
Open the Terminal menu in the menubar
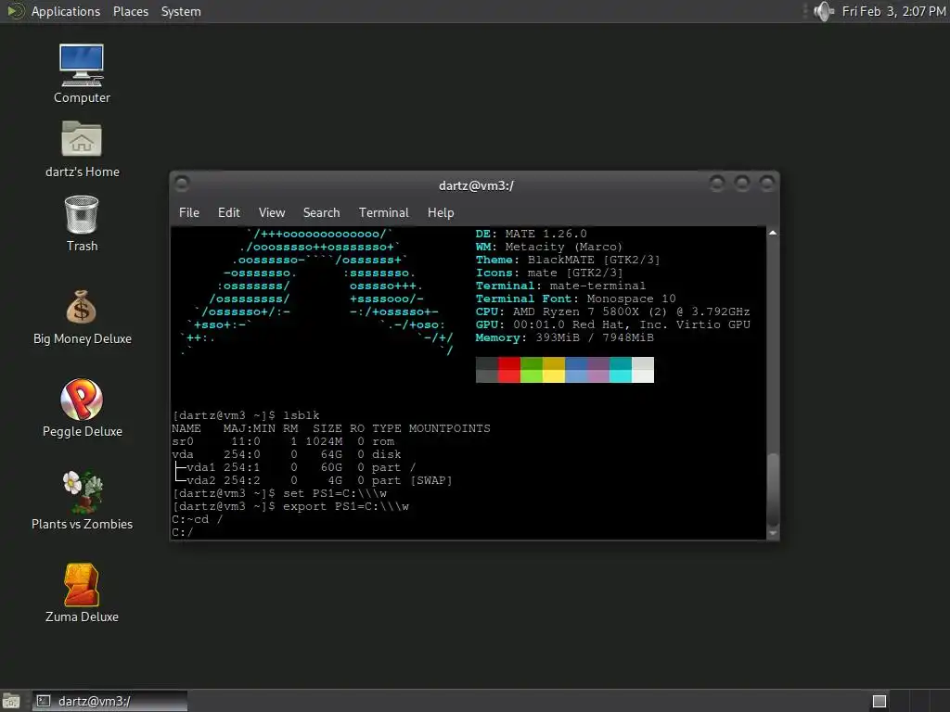(383, 212)
